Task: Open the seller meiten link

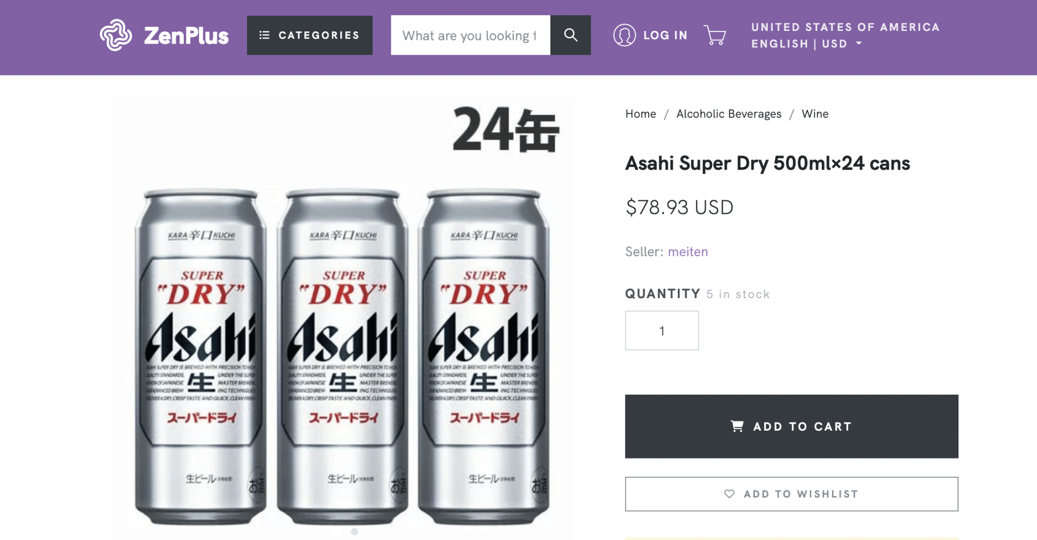Action: pos(688,252)
